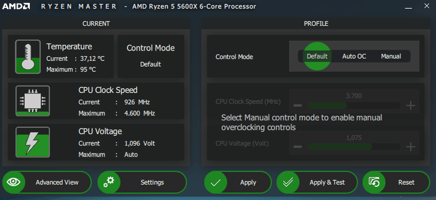
Task: Click the Control Mode label in PROFILE
Action: 234,57
